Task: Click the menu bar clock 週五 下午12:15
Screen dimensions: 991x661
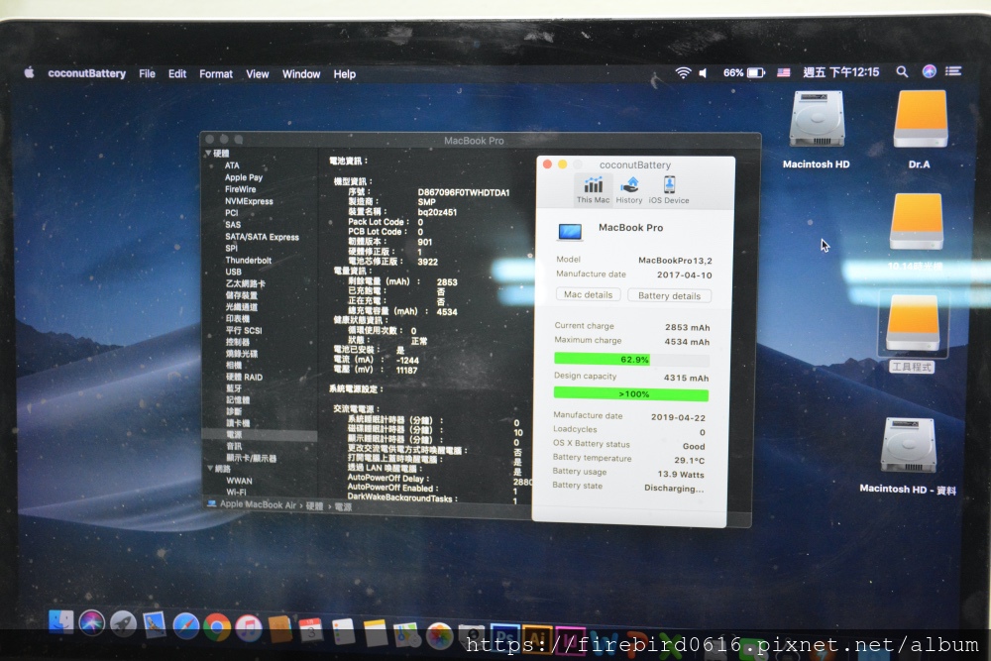Action: tap(840, 72)
